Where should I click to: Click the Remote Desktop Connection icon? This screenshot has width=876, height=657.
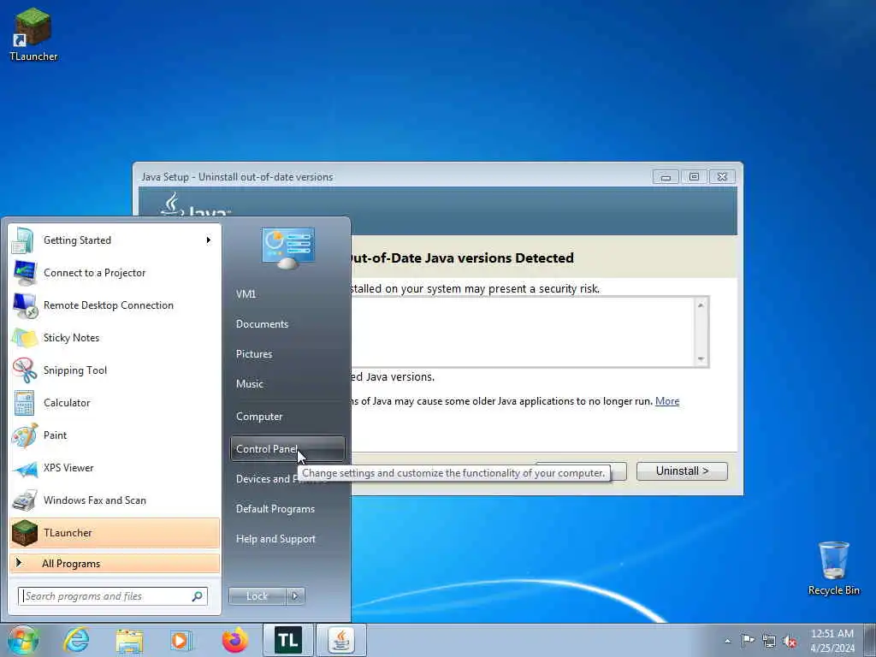pos(25,305)
